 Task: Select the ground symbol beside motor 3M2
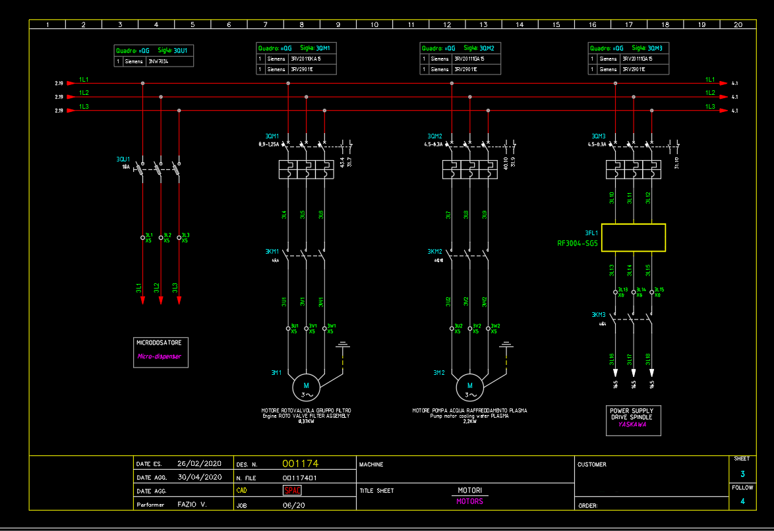click(506, 345)
